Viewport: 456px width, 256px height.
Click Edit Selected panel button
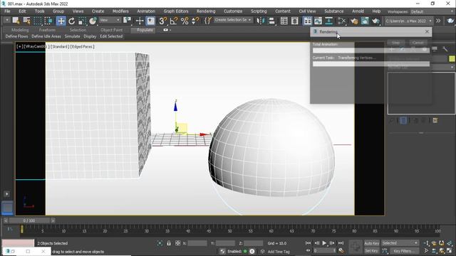[111, 36]
